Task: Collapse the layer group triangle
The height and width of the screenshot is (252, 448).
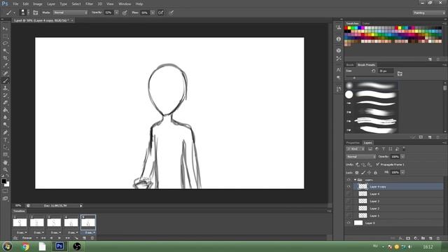Action: click(x=355, y=180)
